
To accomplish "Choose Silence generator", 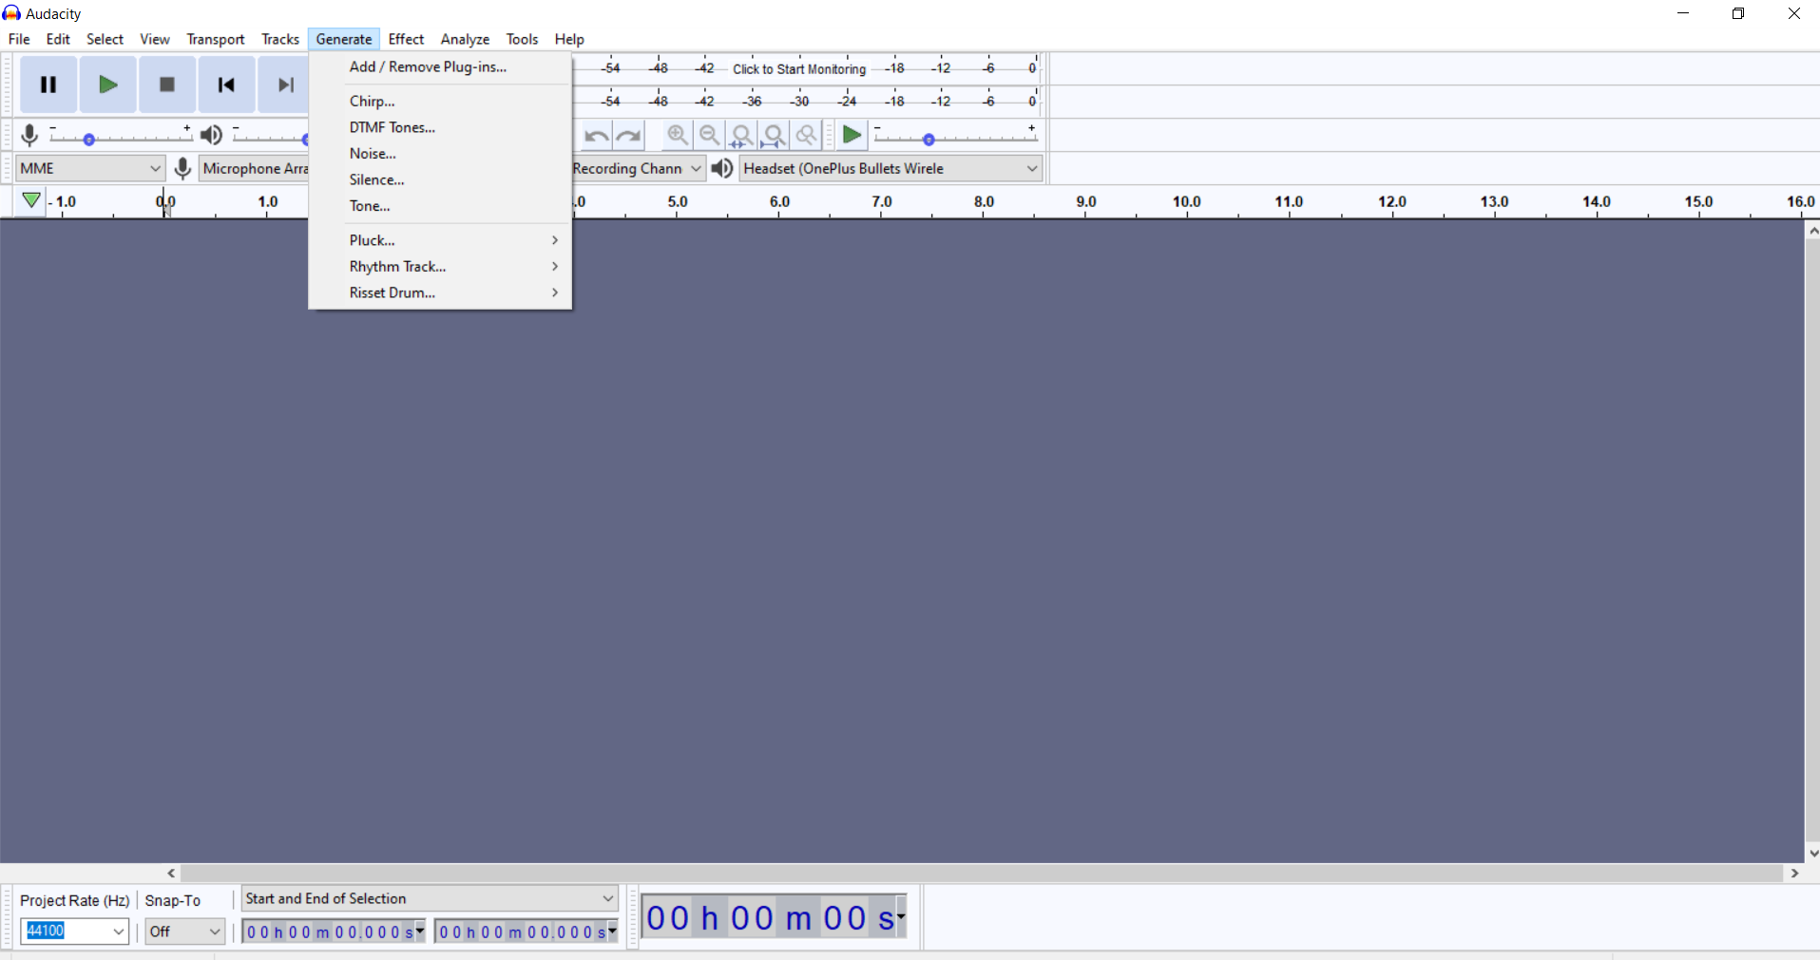I will [x=440, y=179].
